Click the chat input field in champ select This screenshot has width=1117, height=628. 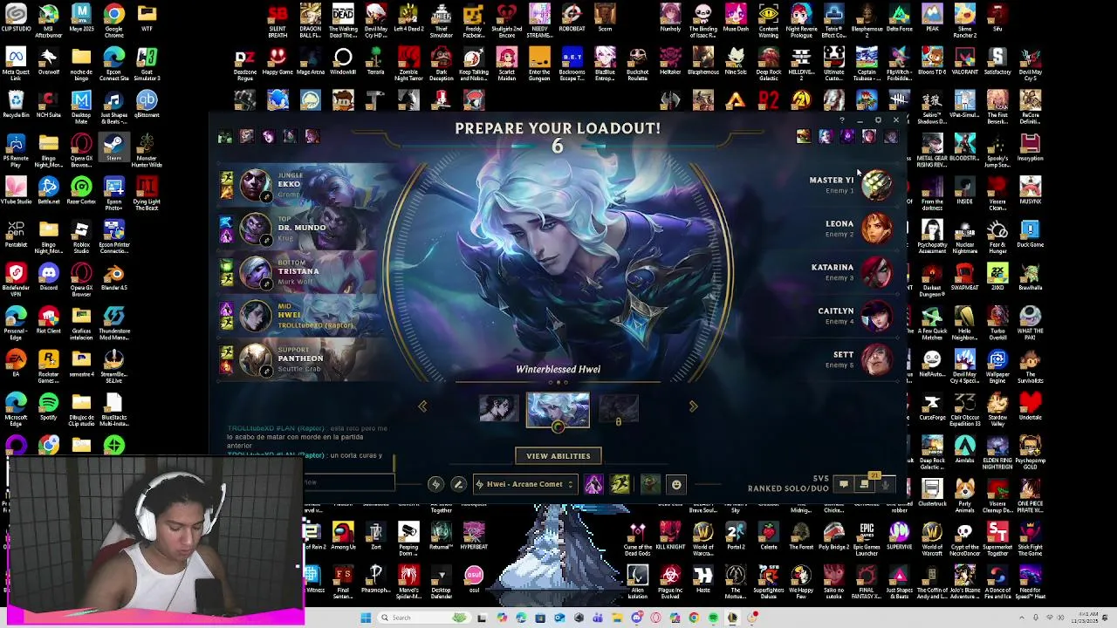click(347, 482)
